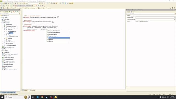This screenshot has height=99, width=176.
Task: Click the red Delete X in configuration panel
Action: pos(13,12)
